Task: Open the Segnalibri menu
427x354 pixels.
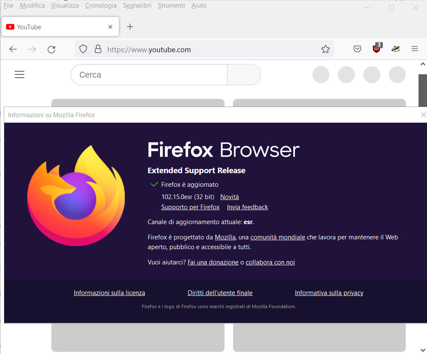Action: click(137, 6)
